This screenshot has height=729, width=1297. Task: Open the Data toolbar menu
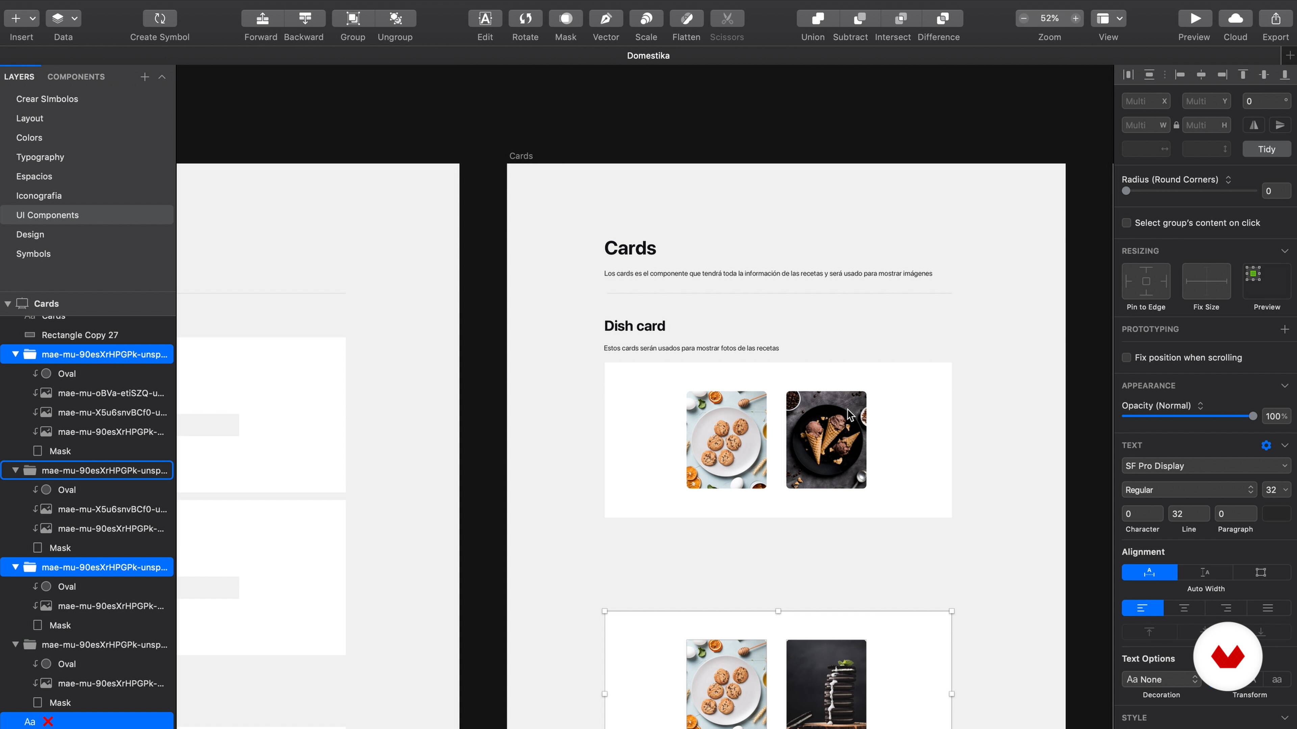pos(63,19)
